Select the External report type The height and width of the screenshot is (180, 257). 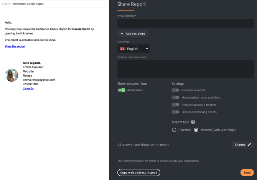click(174, 130)
